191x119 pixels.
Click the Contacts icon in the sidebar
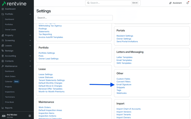click(x=3, y=61)
